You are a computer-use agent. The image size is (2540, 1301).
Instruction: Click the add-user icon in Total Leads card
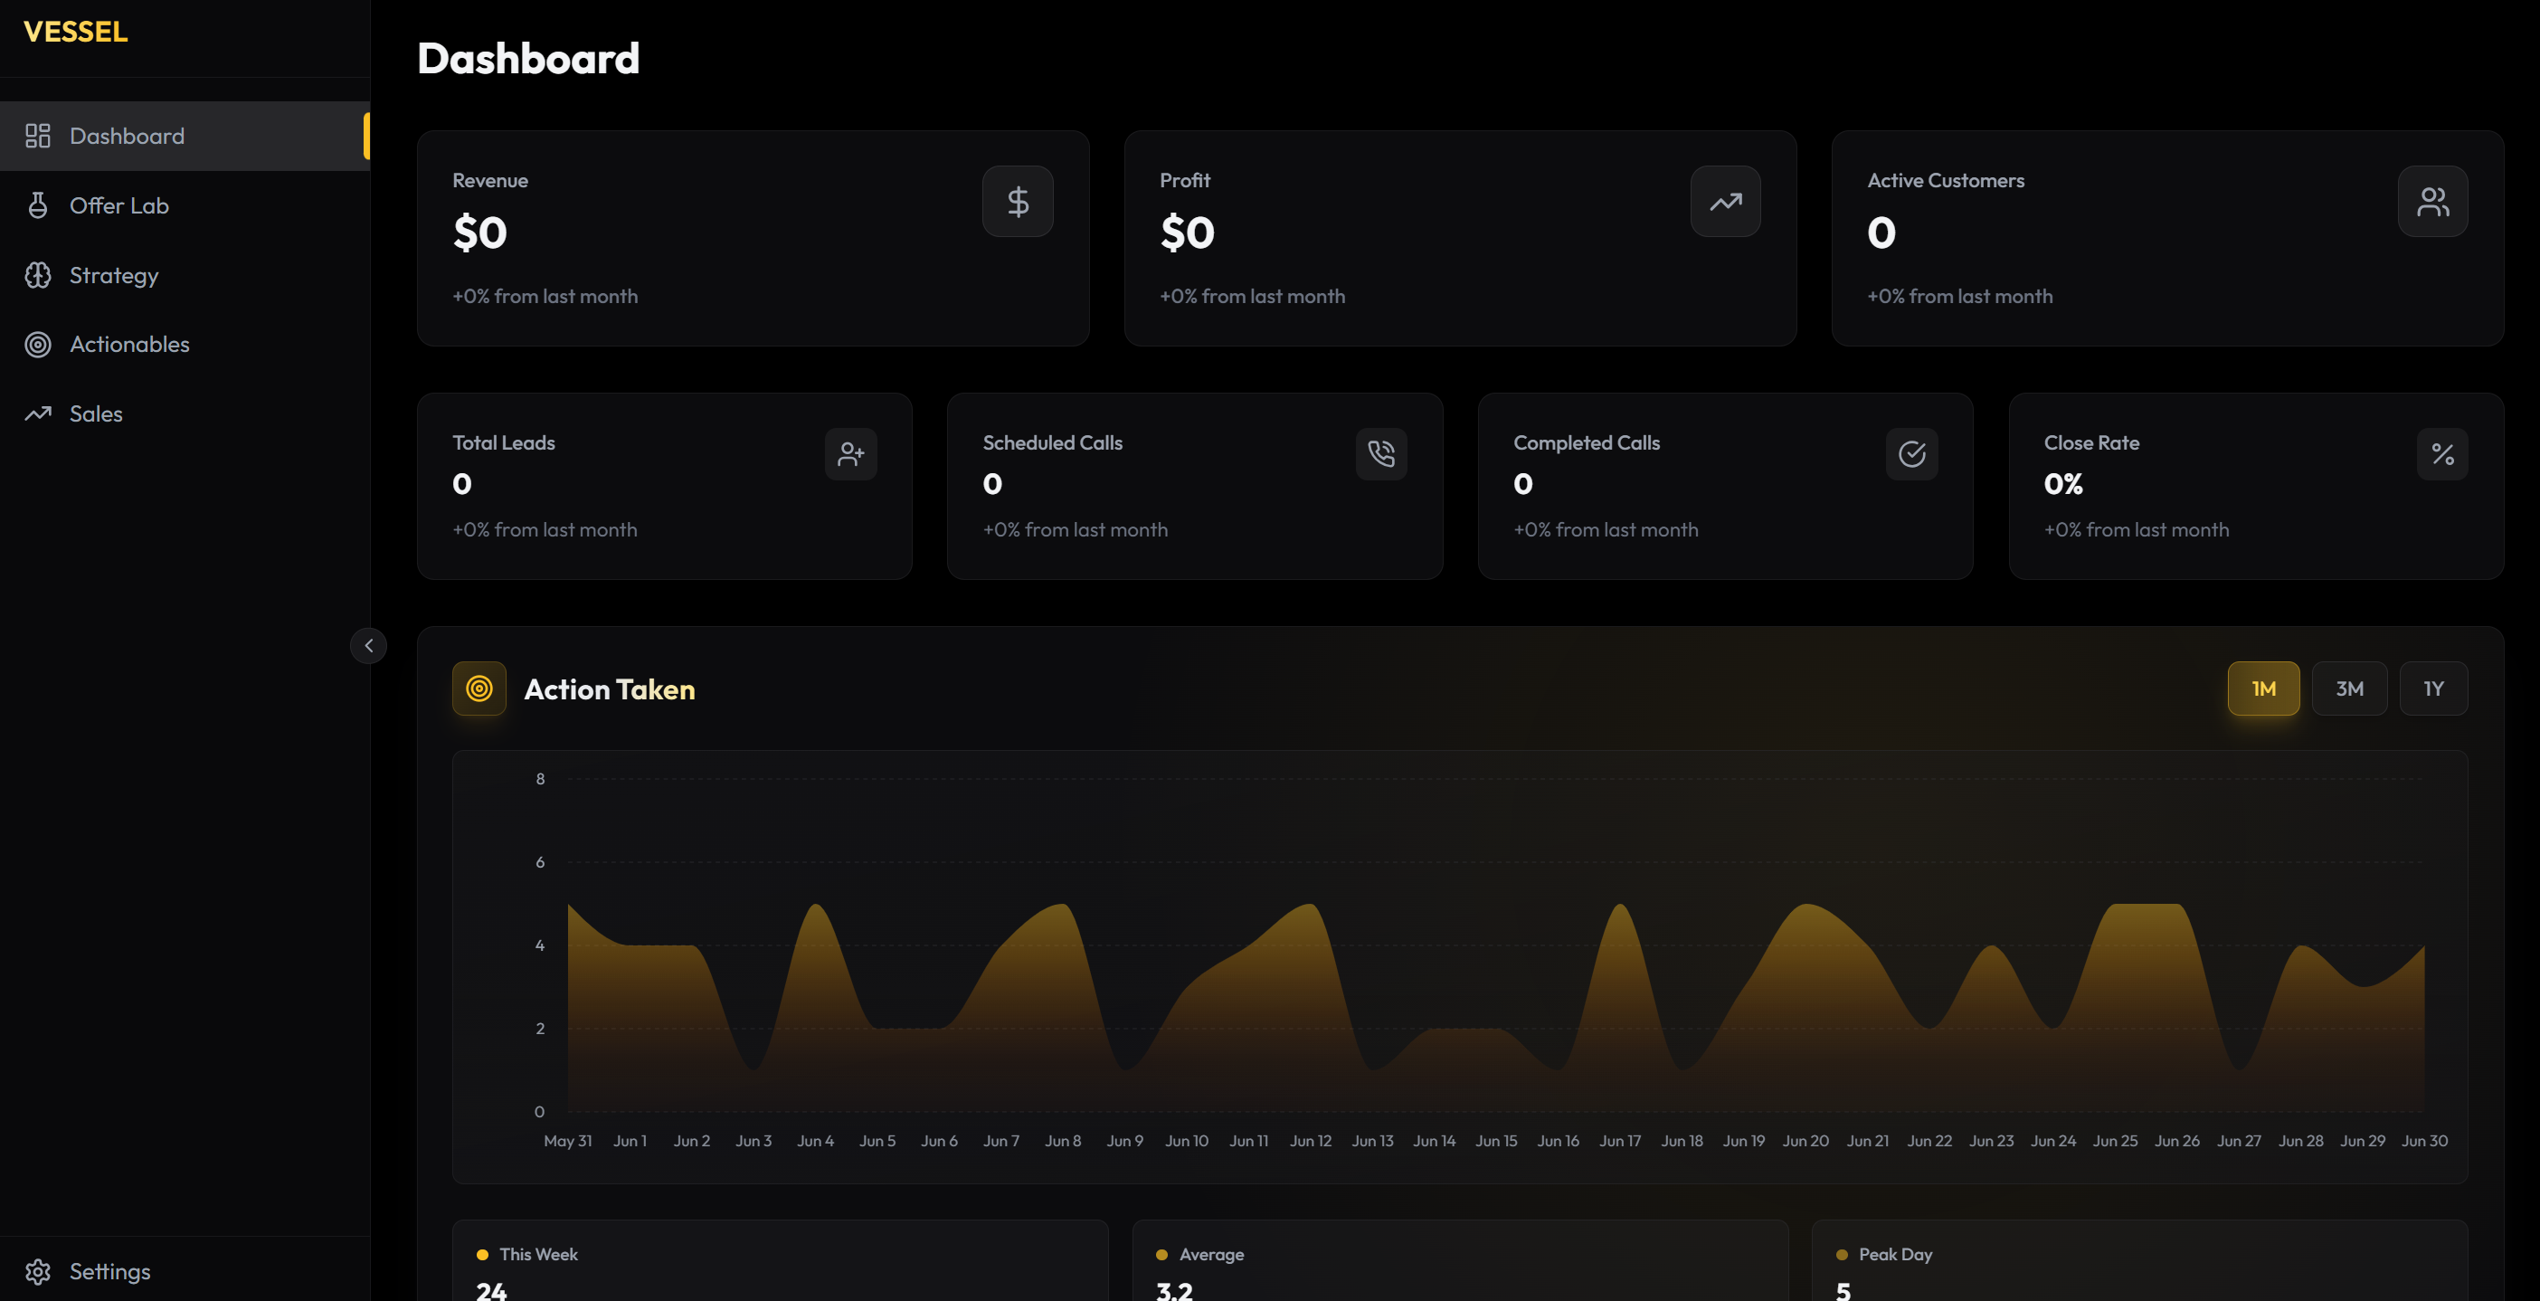pos(850,454)
